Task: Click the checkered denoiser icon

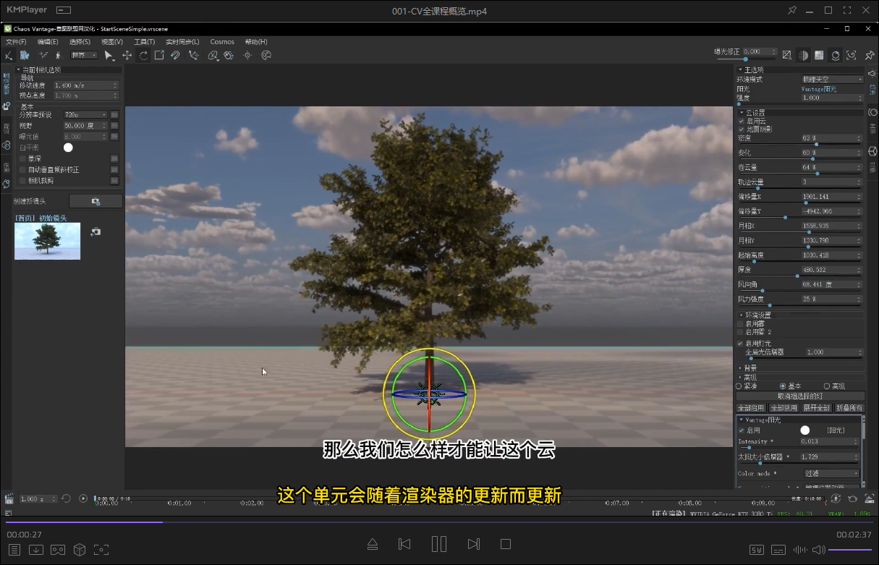Action: pyautogui.click(x=819, y=55)
